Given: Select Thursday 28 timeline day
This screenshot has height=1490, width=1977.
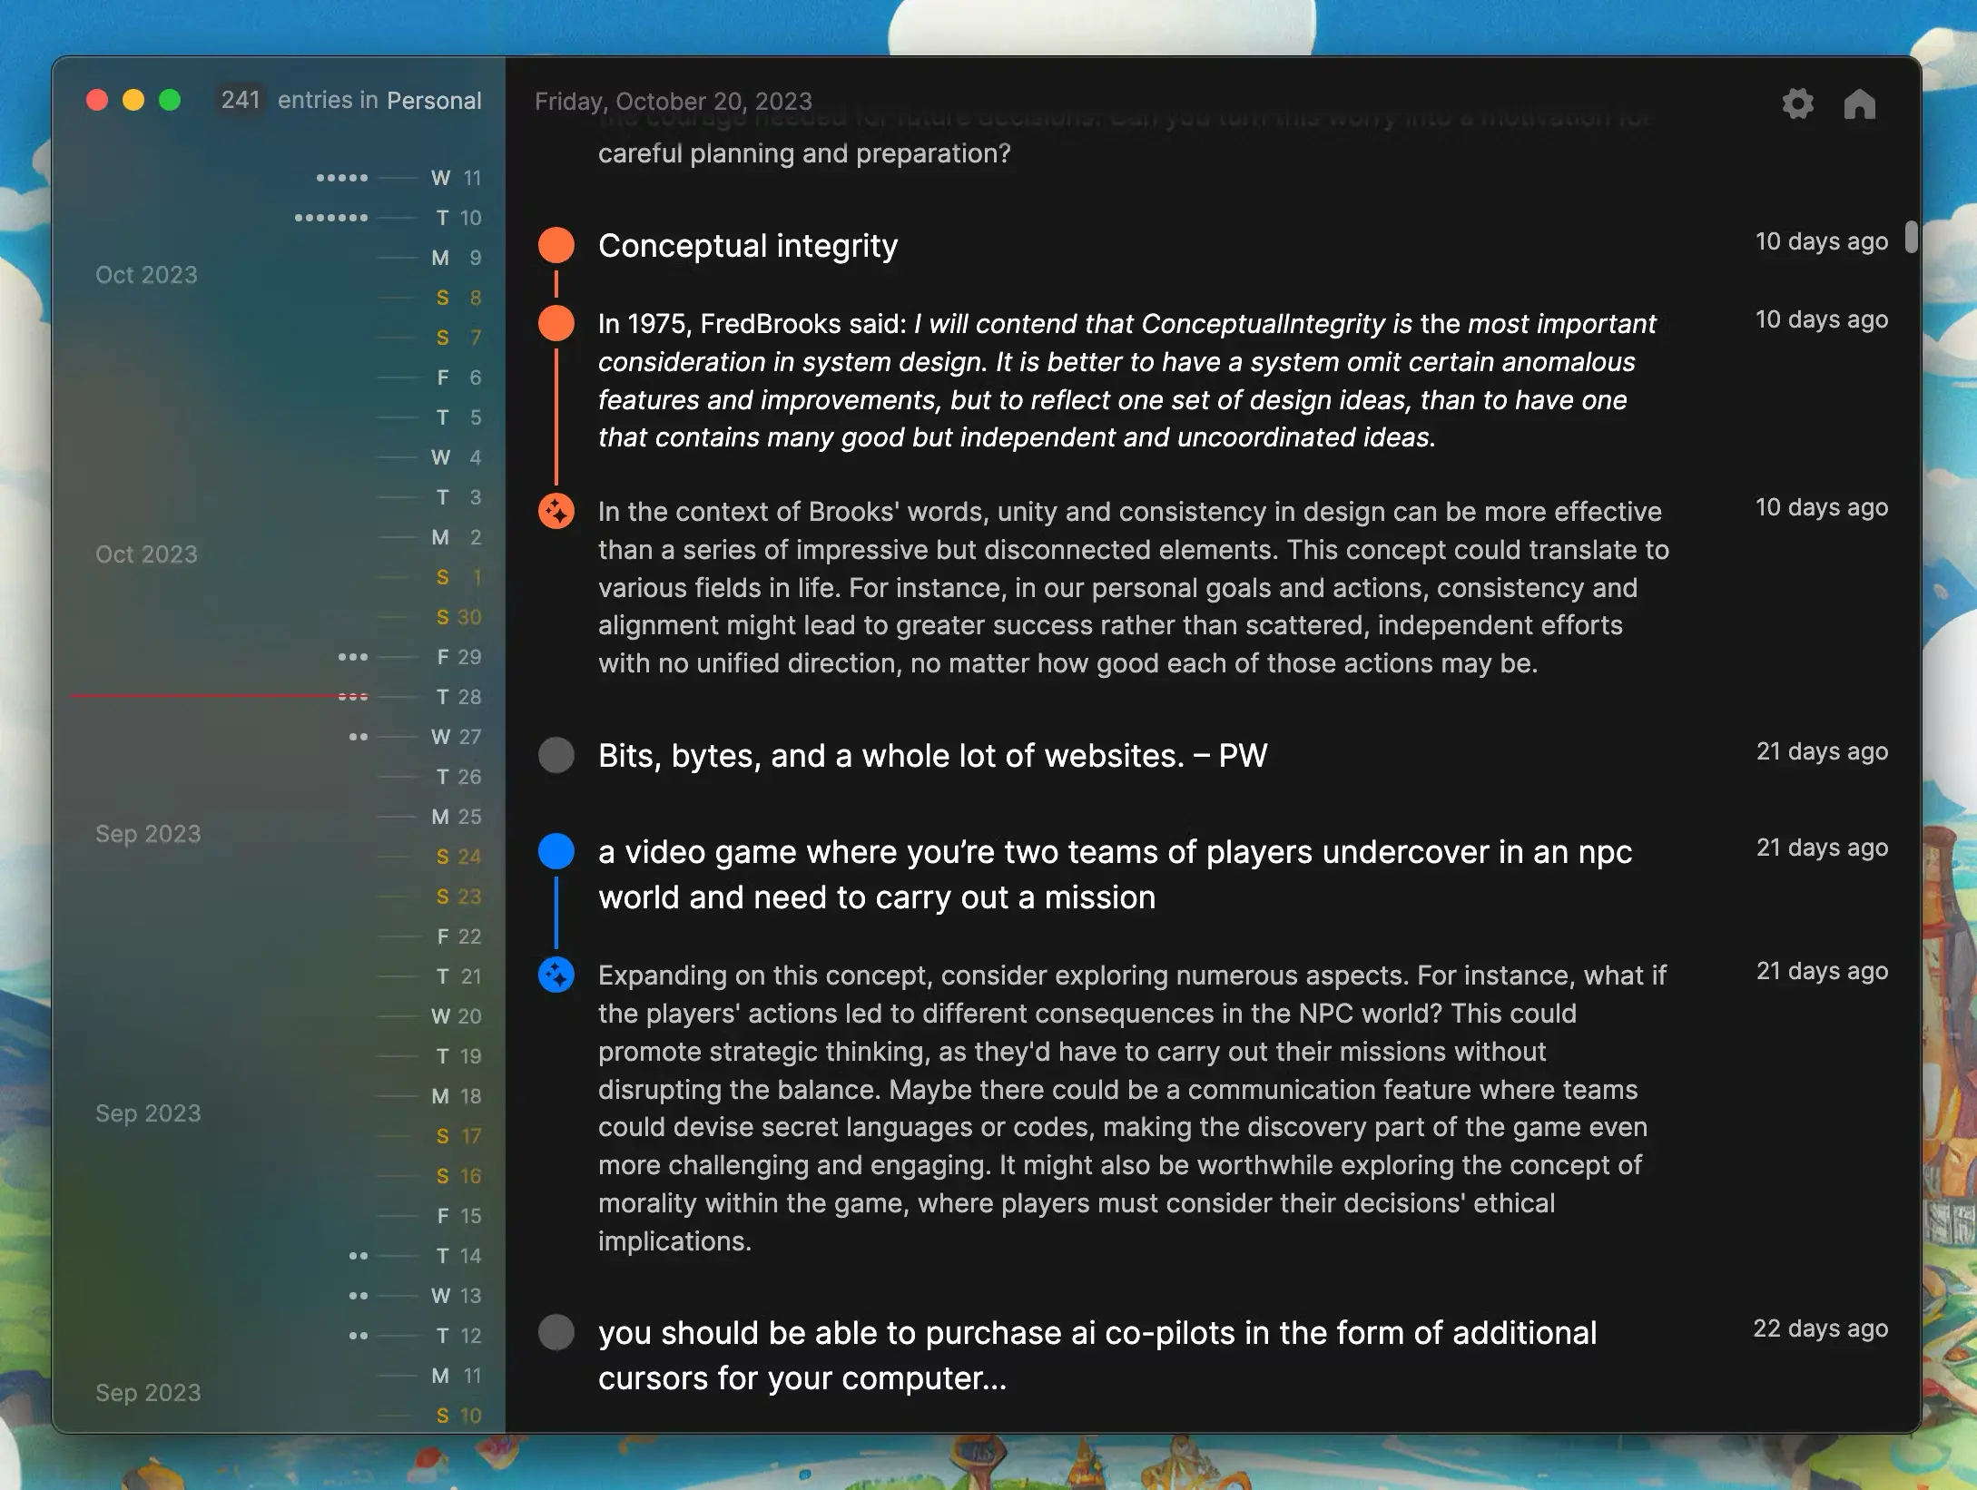Looking at the screenshot, I should click(x=457, y=697).
